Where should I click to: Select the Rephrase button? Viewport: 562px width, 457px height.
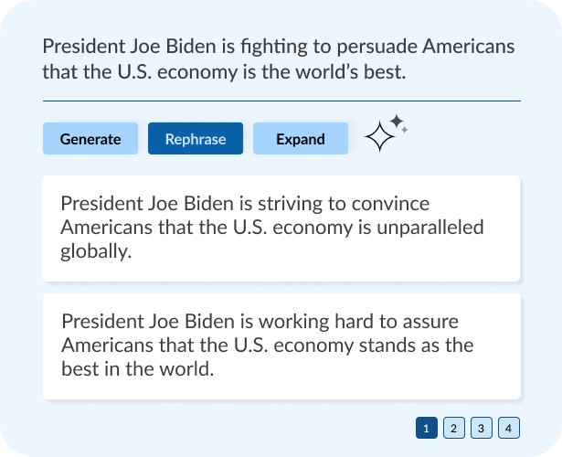[195, 139]
